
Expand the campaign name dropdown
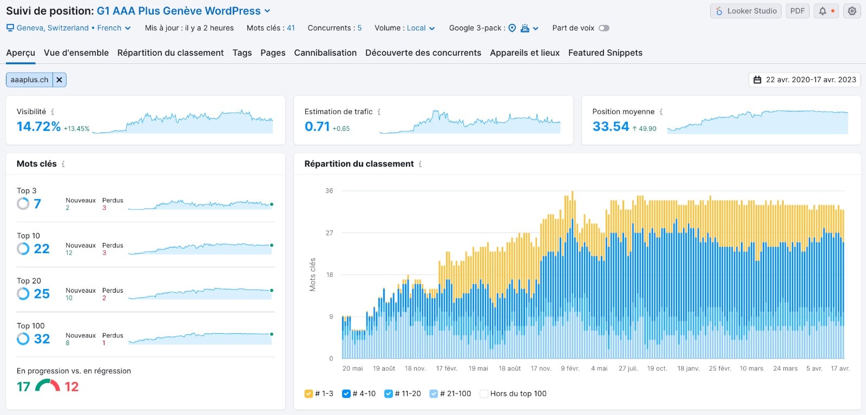coord(267,11)
